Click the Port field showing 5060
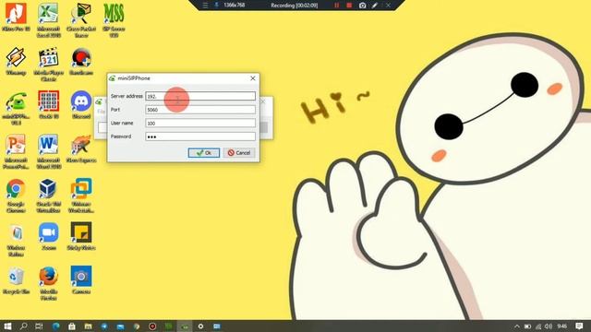The image size is (591, 332). 200,110
